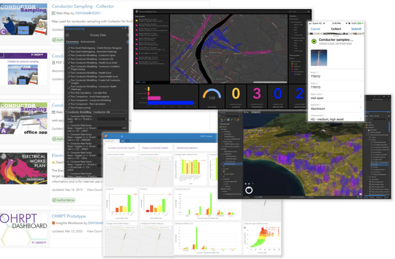Image resolution: width=395 pixels, height=259 pixels.
Task: Toggle Run Conductor Modelling - Conductor Life checkbox
Action: pos(69,59)
